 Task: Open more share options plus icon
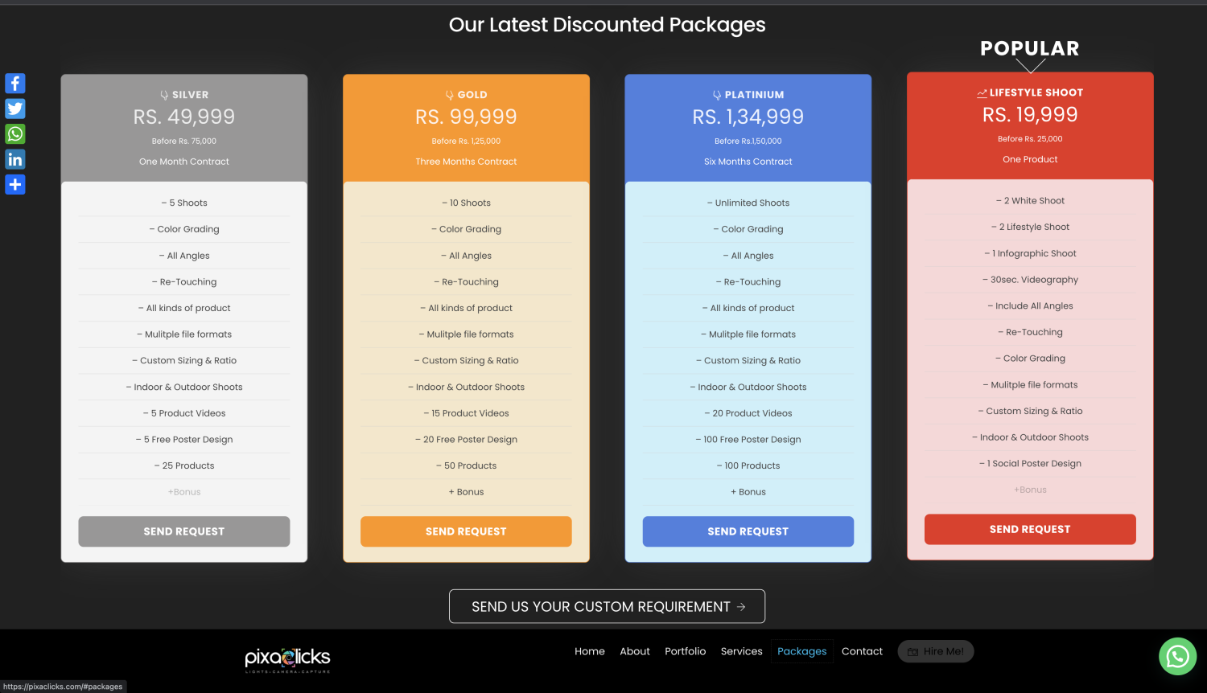tap(15, 185)
